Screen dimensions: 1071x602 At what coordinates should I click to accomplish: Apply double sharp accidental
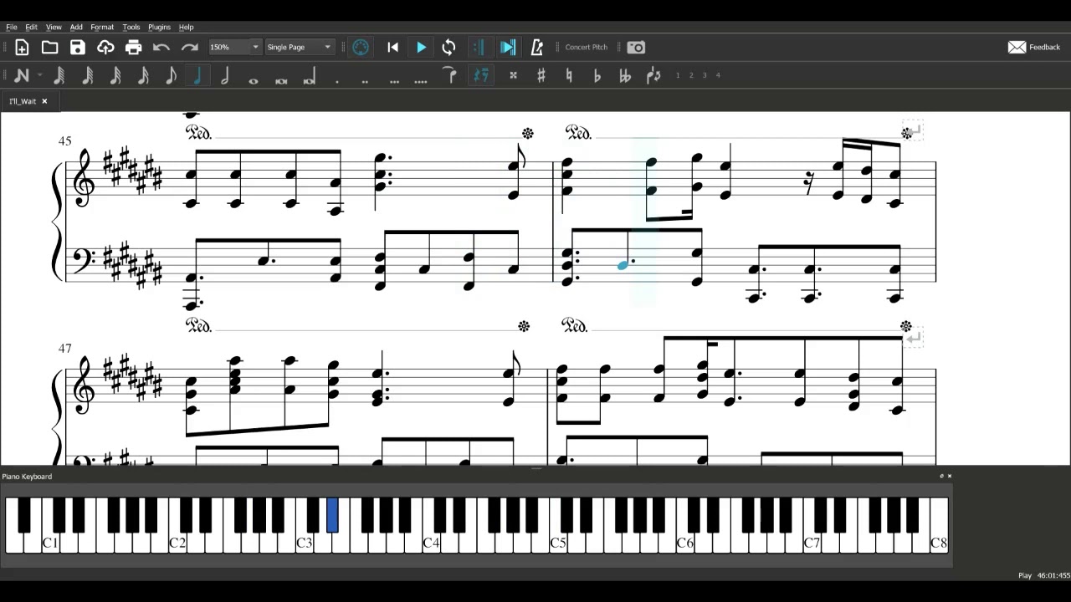pyautogui.click(x=513, y=75)
